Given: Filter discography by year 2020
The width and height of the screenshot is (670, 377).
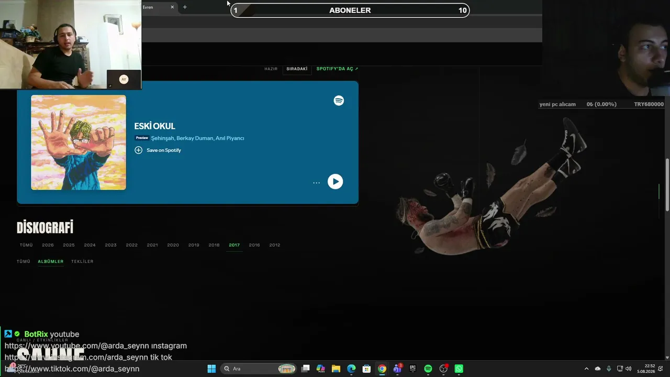Looking at the screenshot, I should click(173, 245).
